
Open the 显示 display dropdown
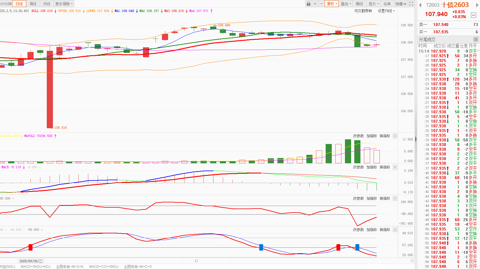click(x=374, y=4)
